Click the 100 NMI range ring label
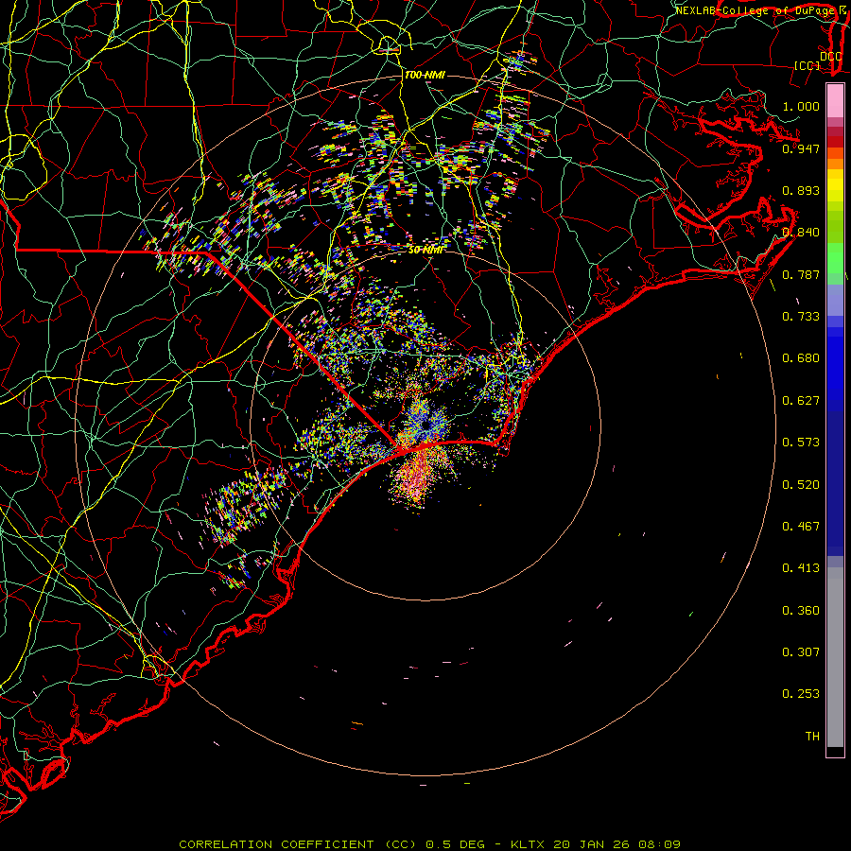The image size is (851, 851). click(425, 75)
